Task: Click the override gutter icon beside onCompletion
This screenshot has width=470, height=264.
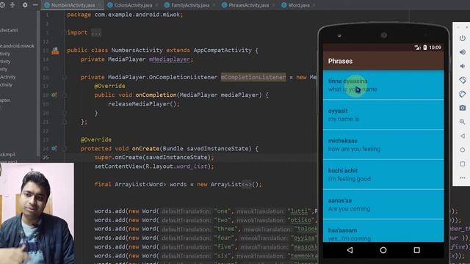Action: point(54,95)
